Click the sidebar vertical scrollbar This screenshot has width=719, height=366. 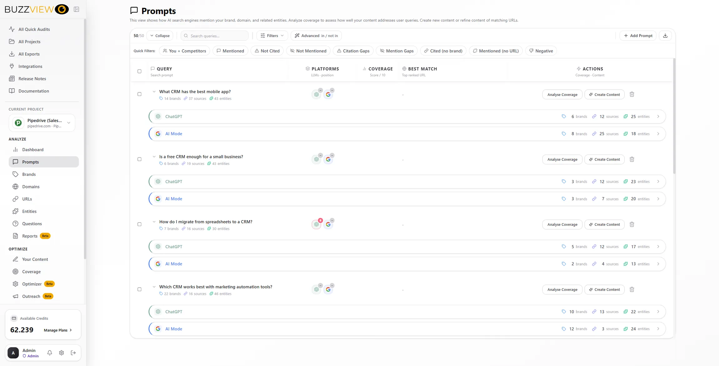(x=85, y=139)
